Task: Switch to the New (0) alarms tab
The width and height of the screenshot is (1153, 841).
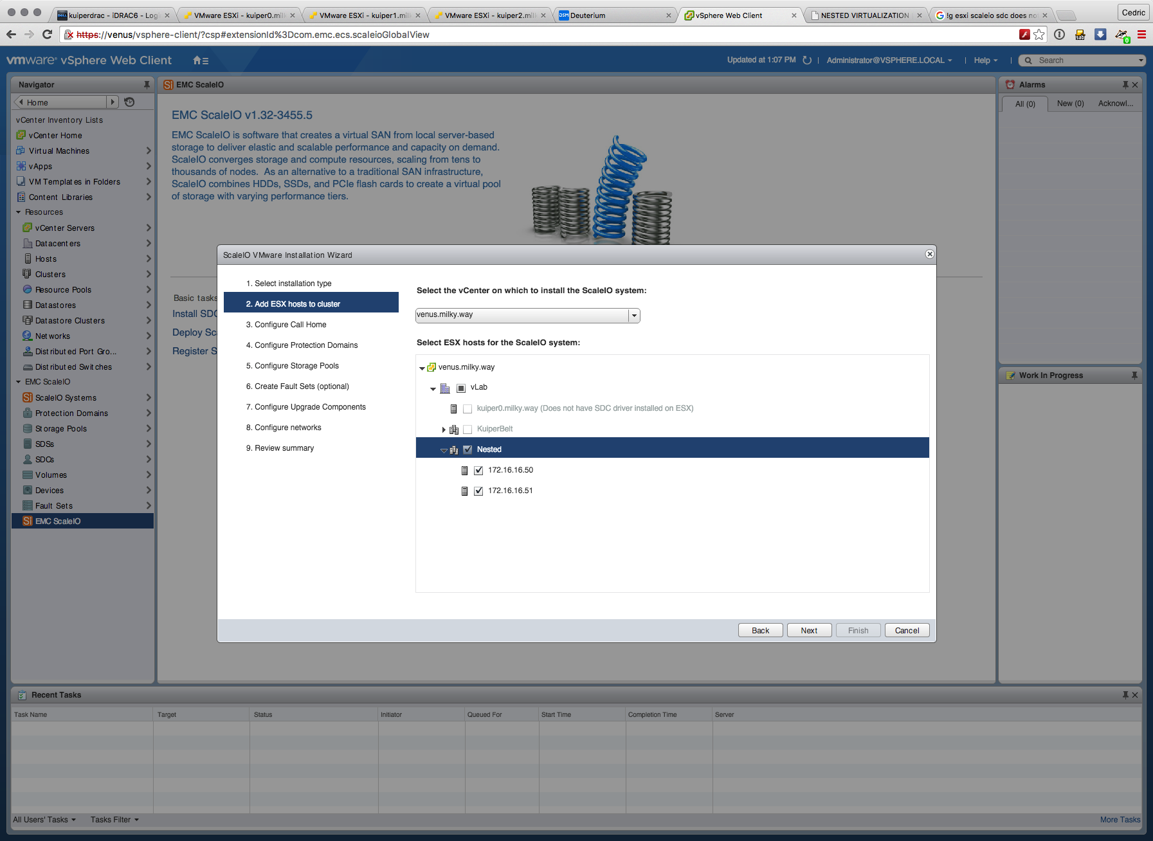Action: tap(1070, 104)
